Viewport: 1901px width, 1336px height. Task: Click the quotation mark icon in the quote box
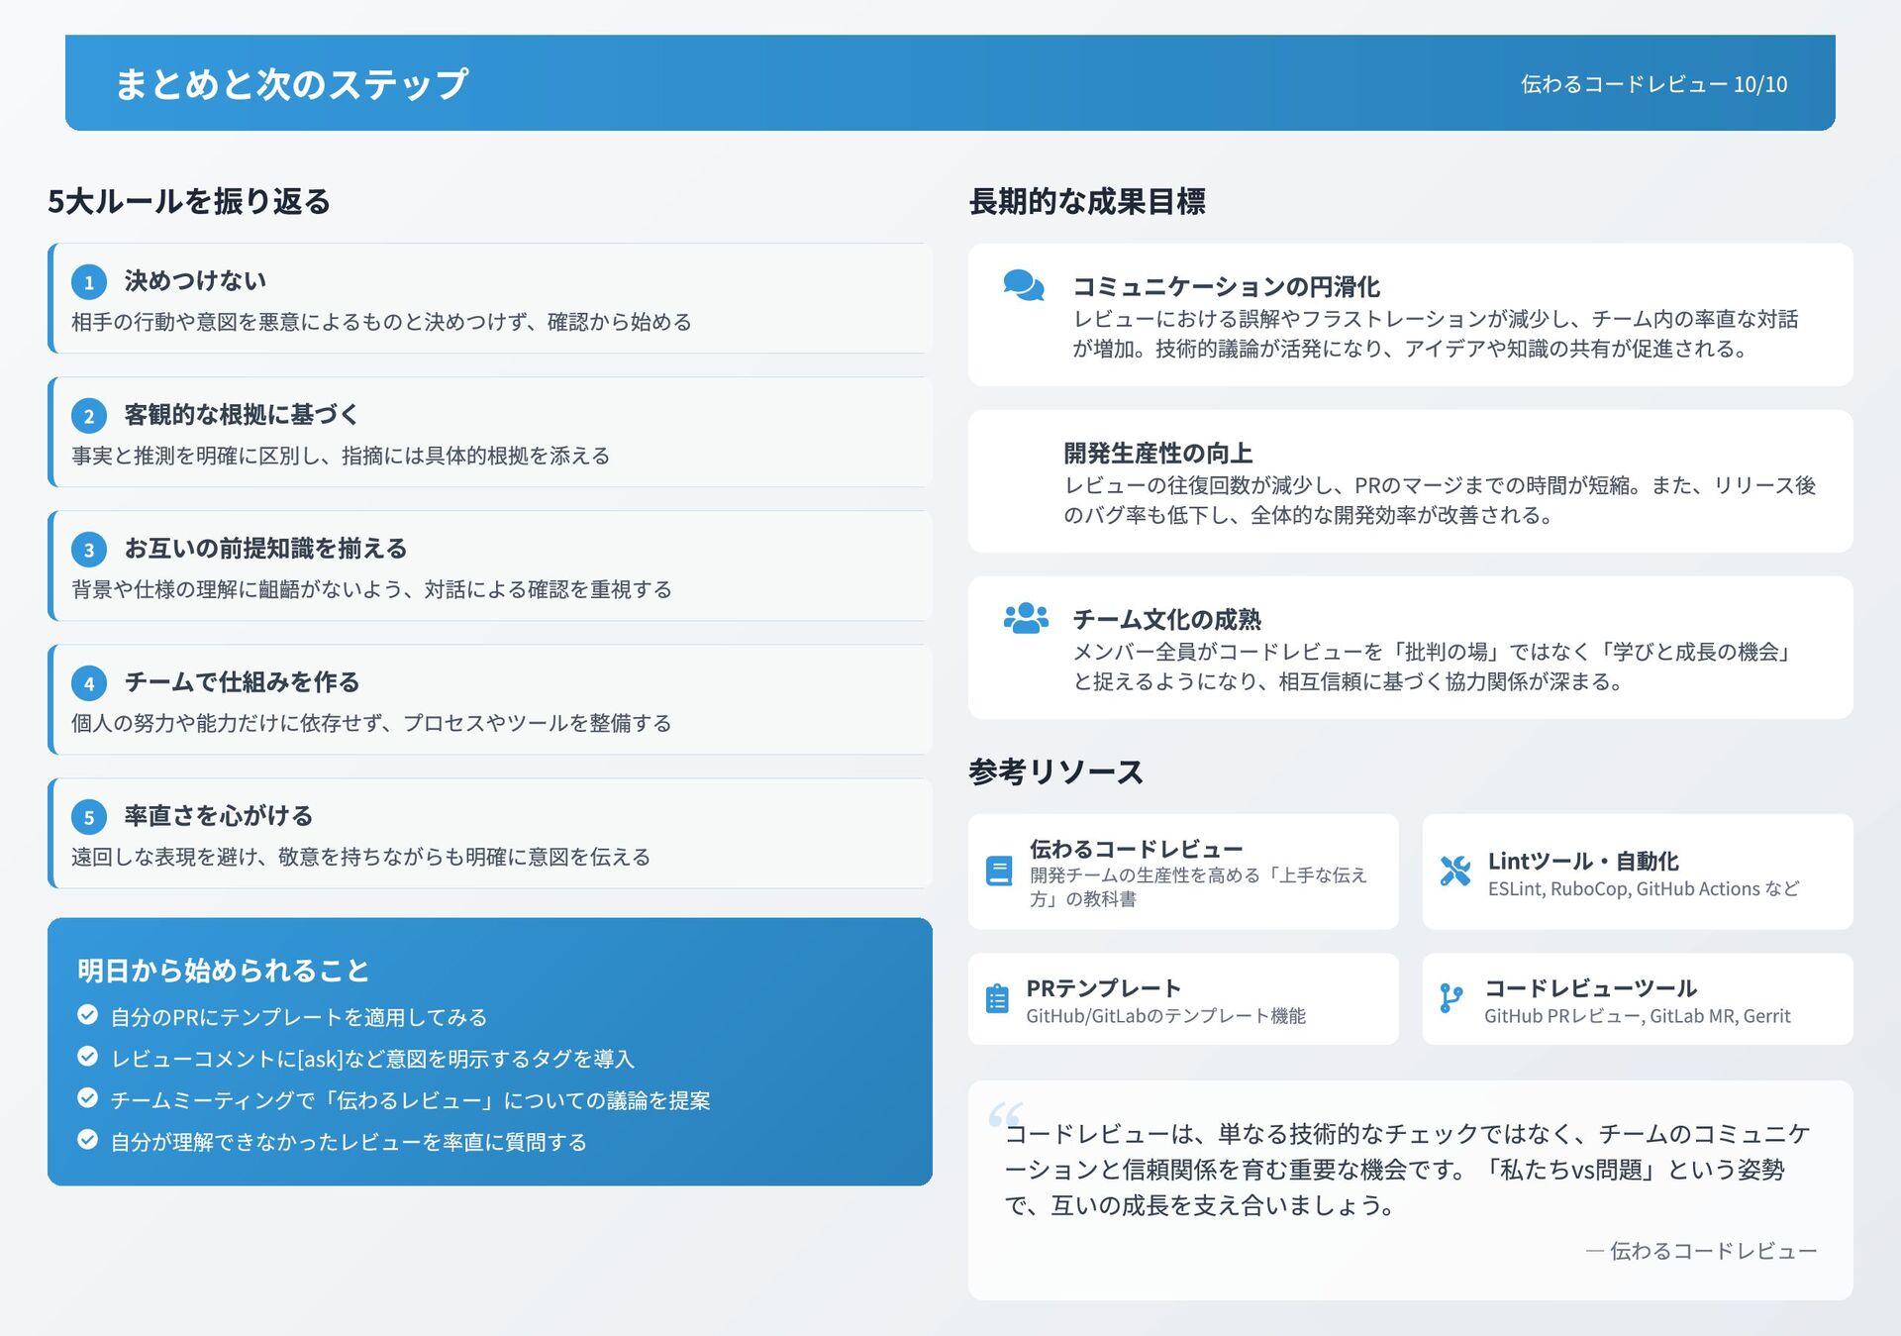[1005, 1115]
